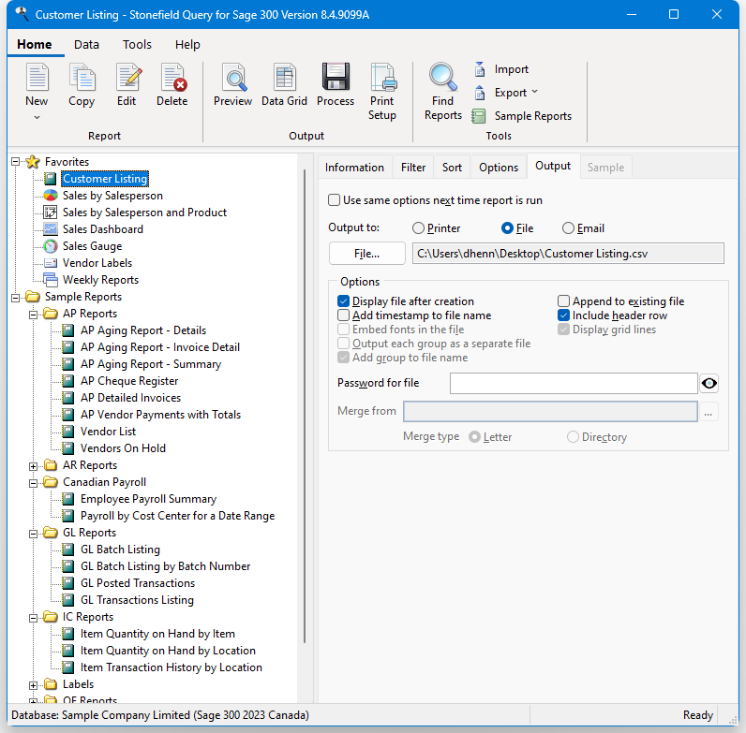746x733 pixels.
Task: Select Sales by Salesperson and Product report
Action: (144, 213)
